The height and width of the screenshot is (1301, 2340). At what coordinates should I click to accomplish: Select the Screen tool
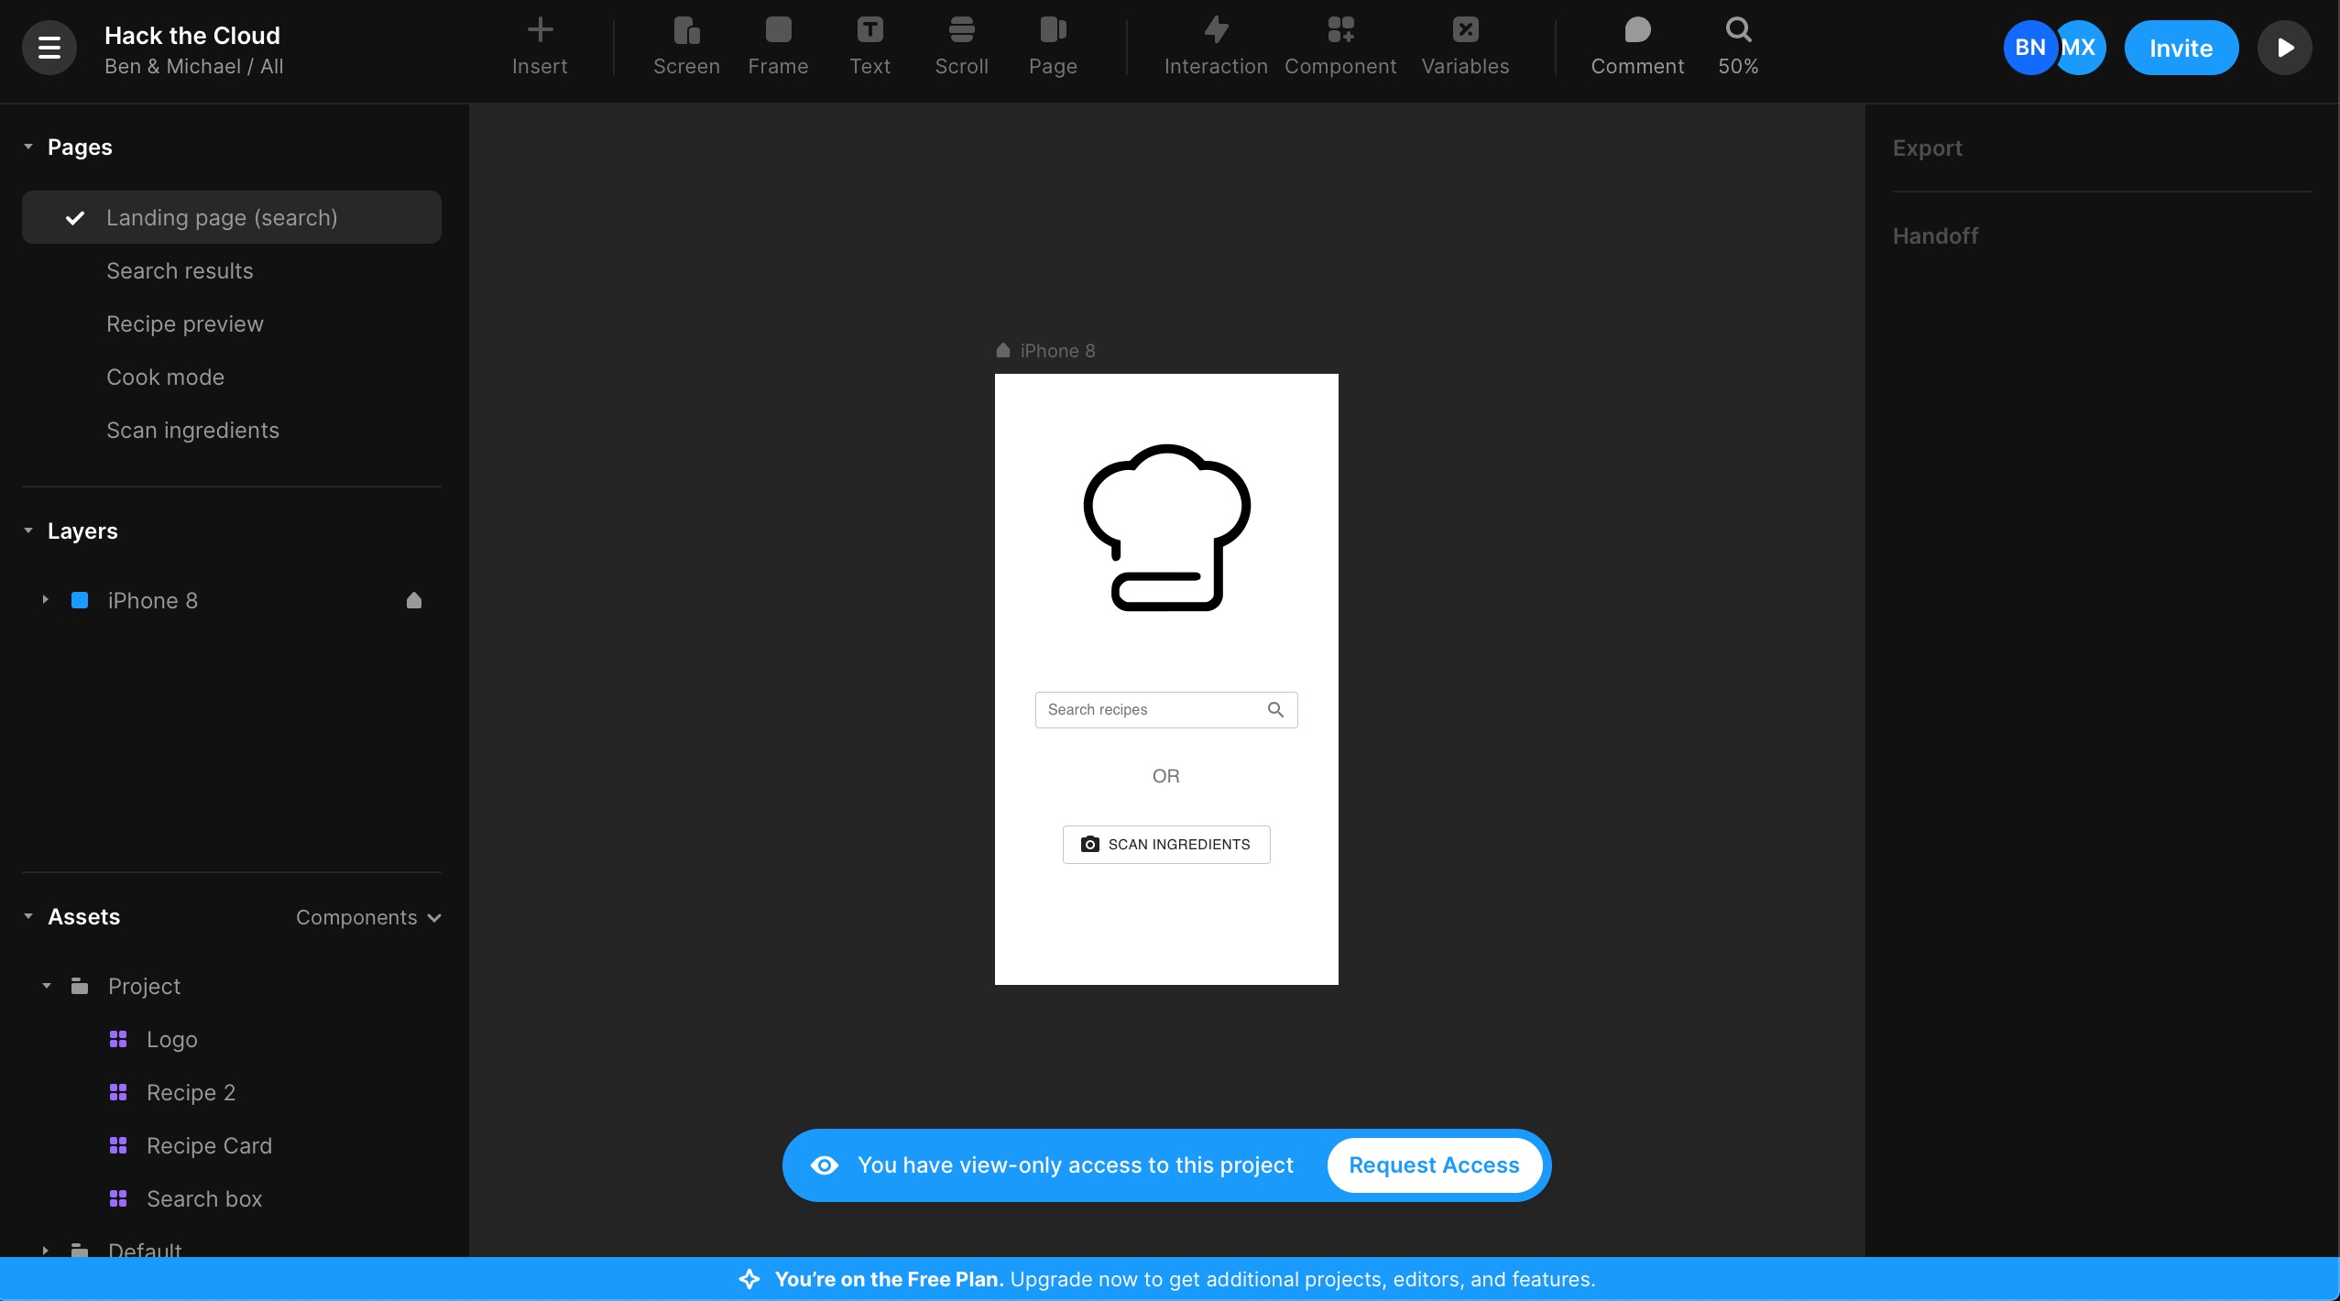[686, 46]
